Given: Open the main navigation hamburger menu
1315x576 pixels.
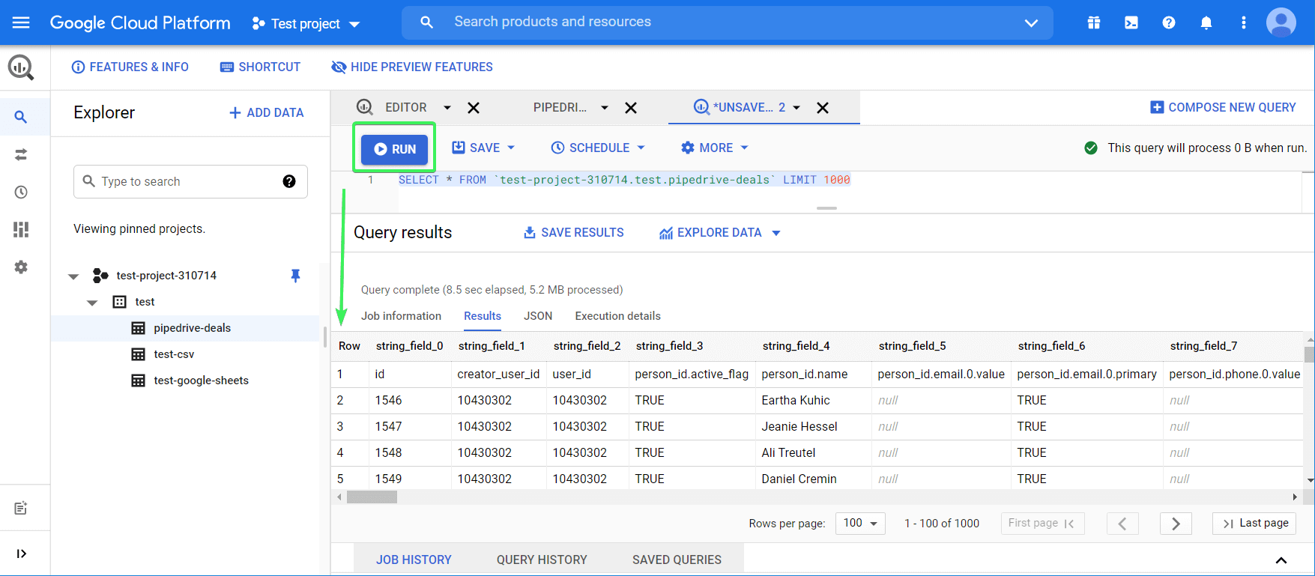Looking at the screenshot, I should [21, 22].
